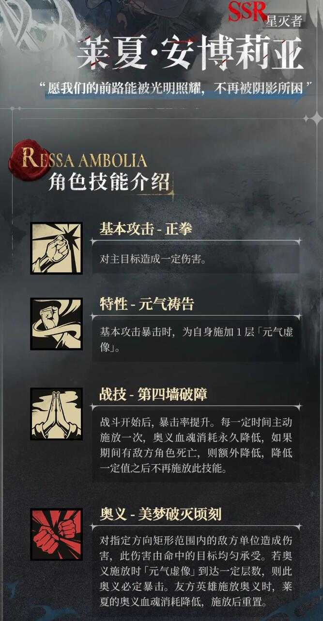Select the 元气祷告 trait skill icon
The width and height of the screenshot is (323, 621).
point(56,324)
